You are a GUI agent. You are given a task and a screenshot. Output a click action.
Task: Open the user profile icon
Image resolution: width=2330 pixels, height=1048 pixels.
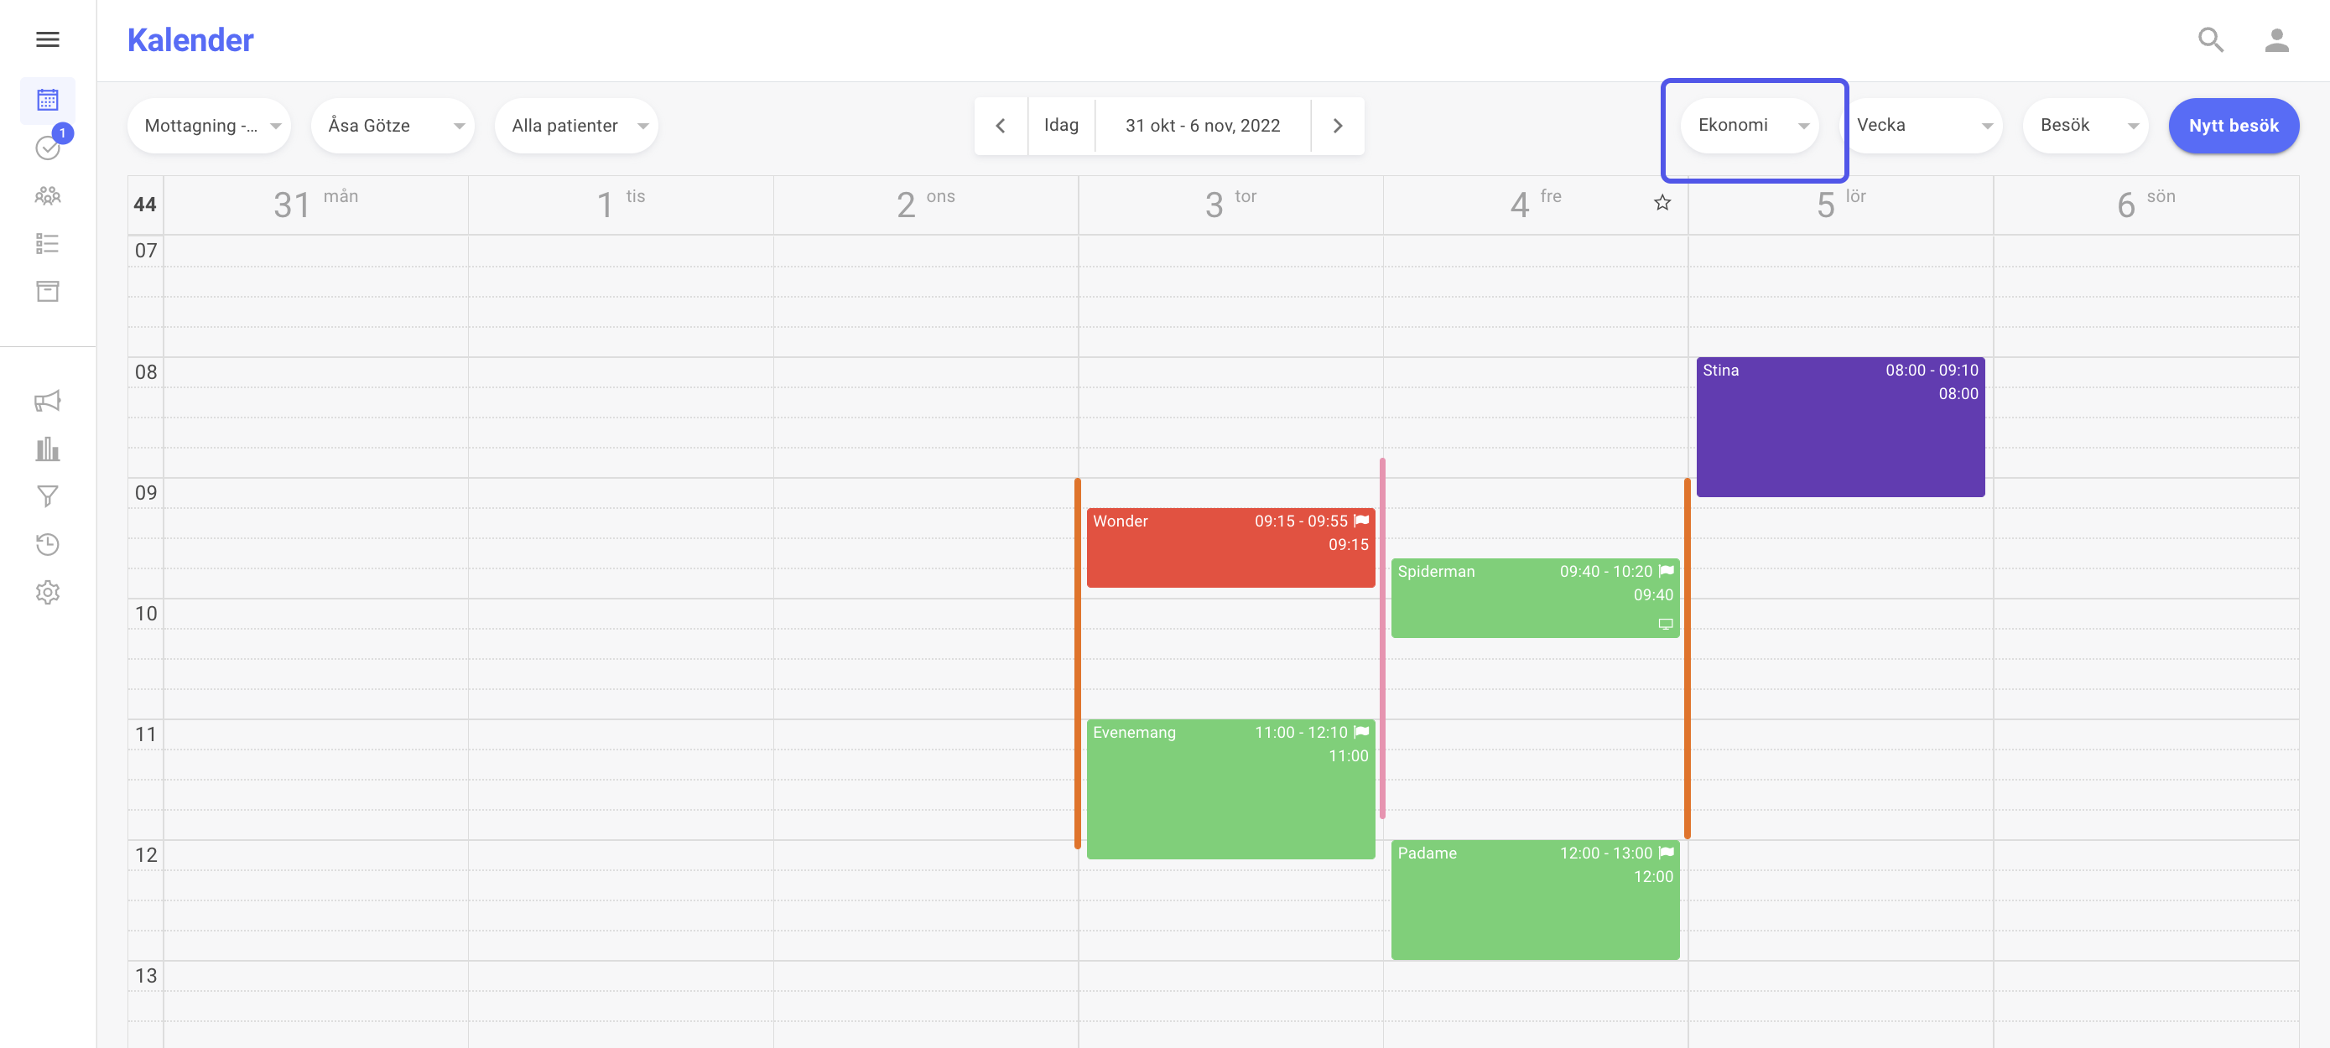[2275, 39]
